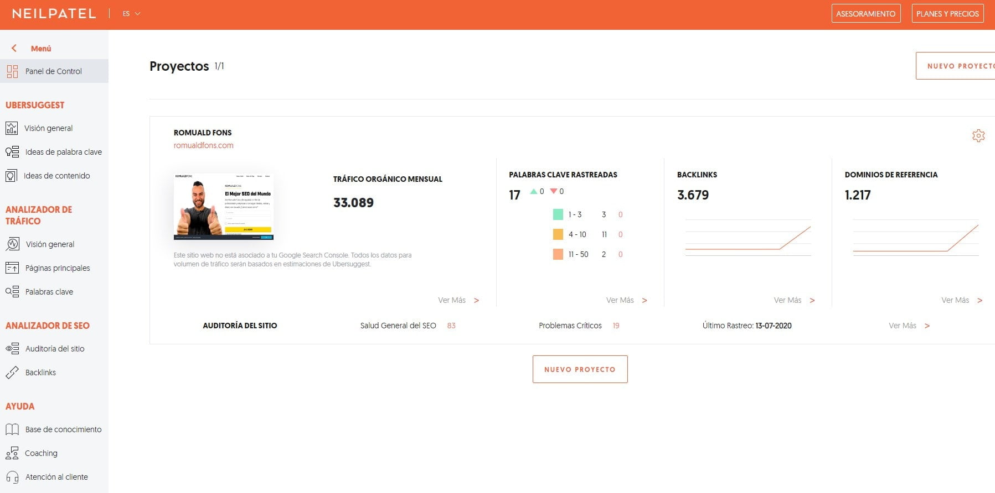Click the 33.089 organic traffic value
The height and width of the screenshot is (493, 995).
click(353, 203)
